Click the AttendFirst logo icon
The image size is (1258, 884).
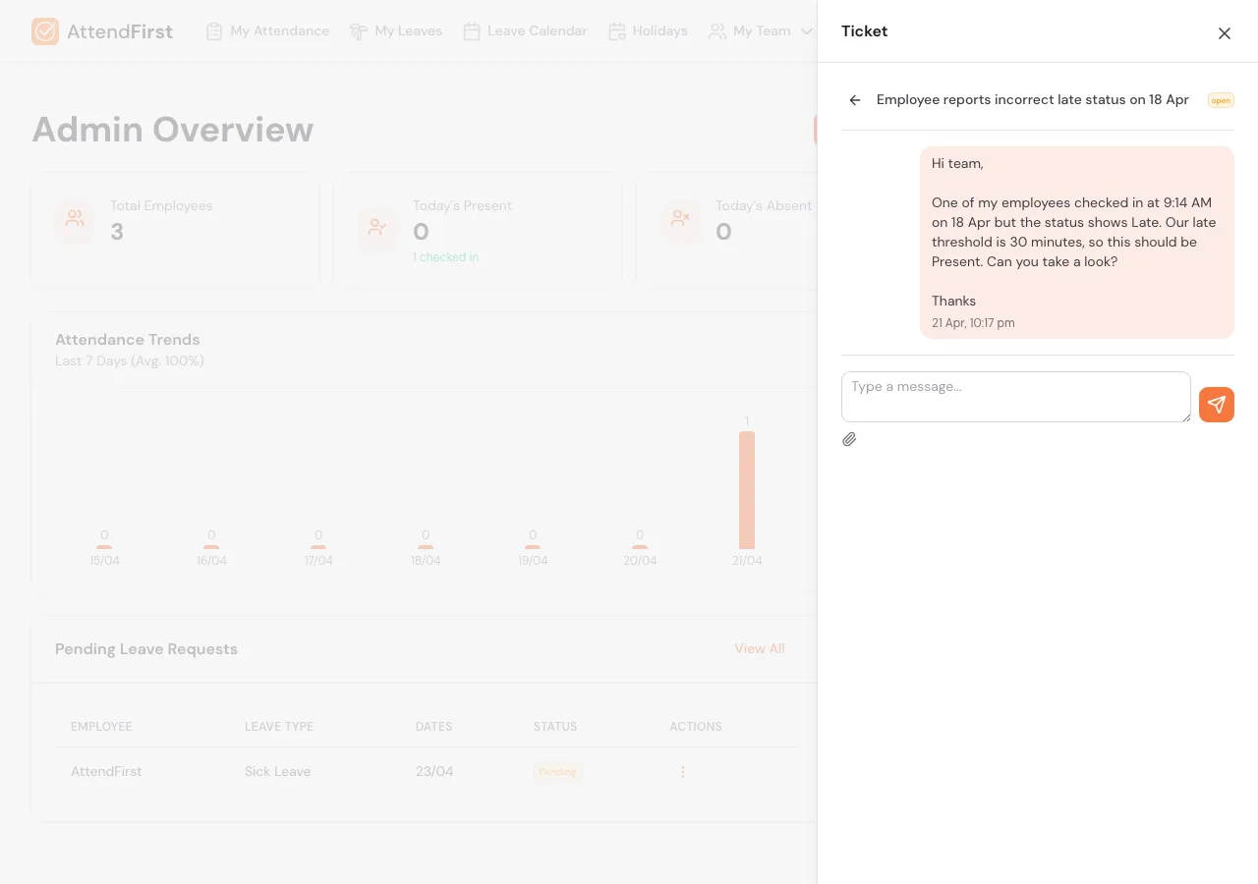point(45,31)
